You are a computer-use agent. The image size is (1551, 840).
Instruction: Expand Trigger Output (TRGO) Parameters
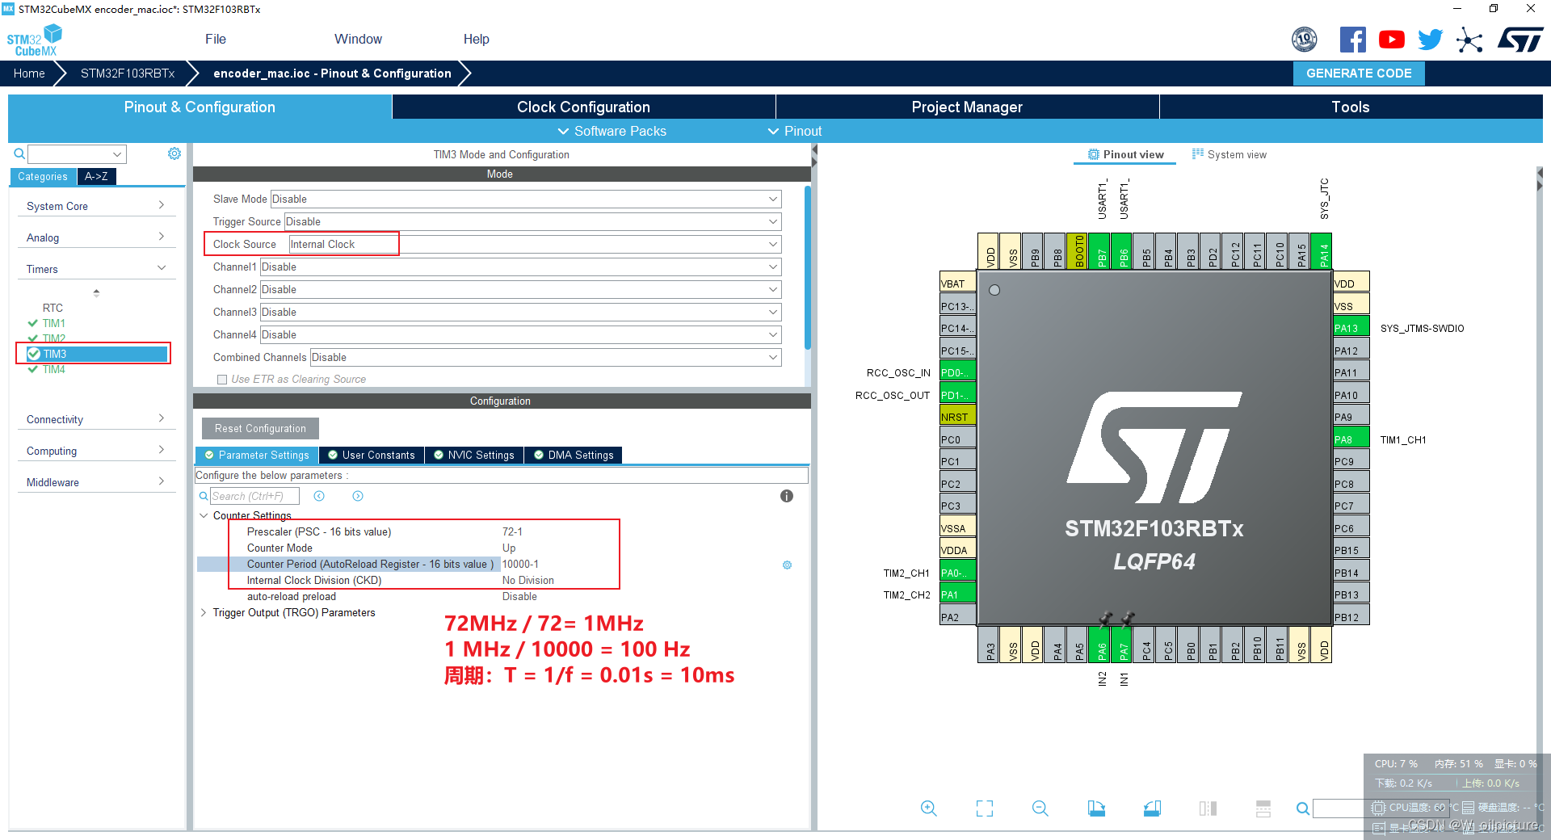pos(204,612)
